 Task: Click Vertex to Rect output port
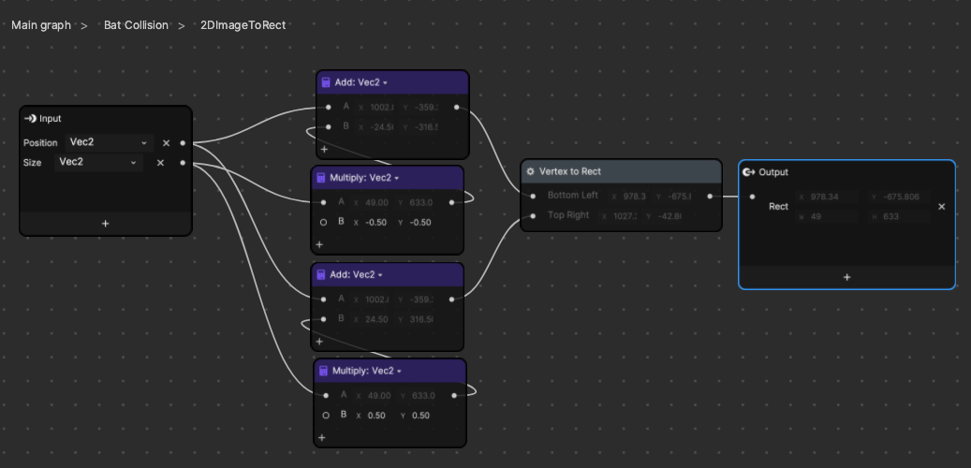(710, 197)
